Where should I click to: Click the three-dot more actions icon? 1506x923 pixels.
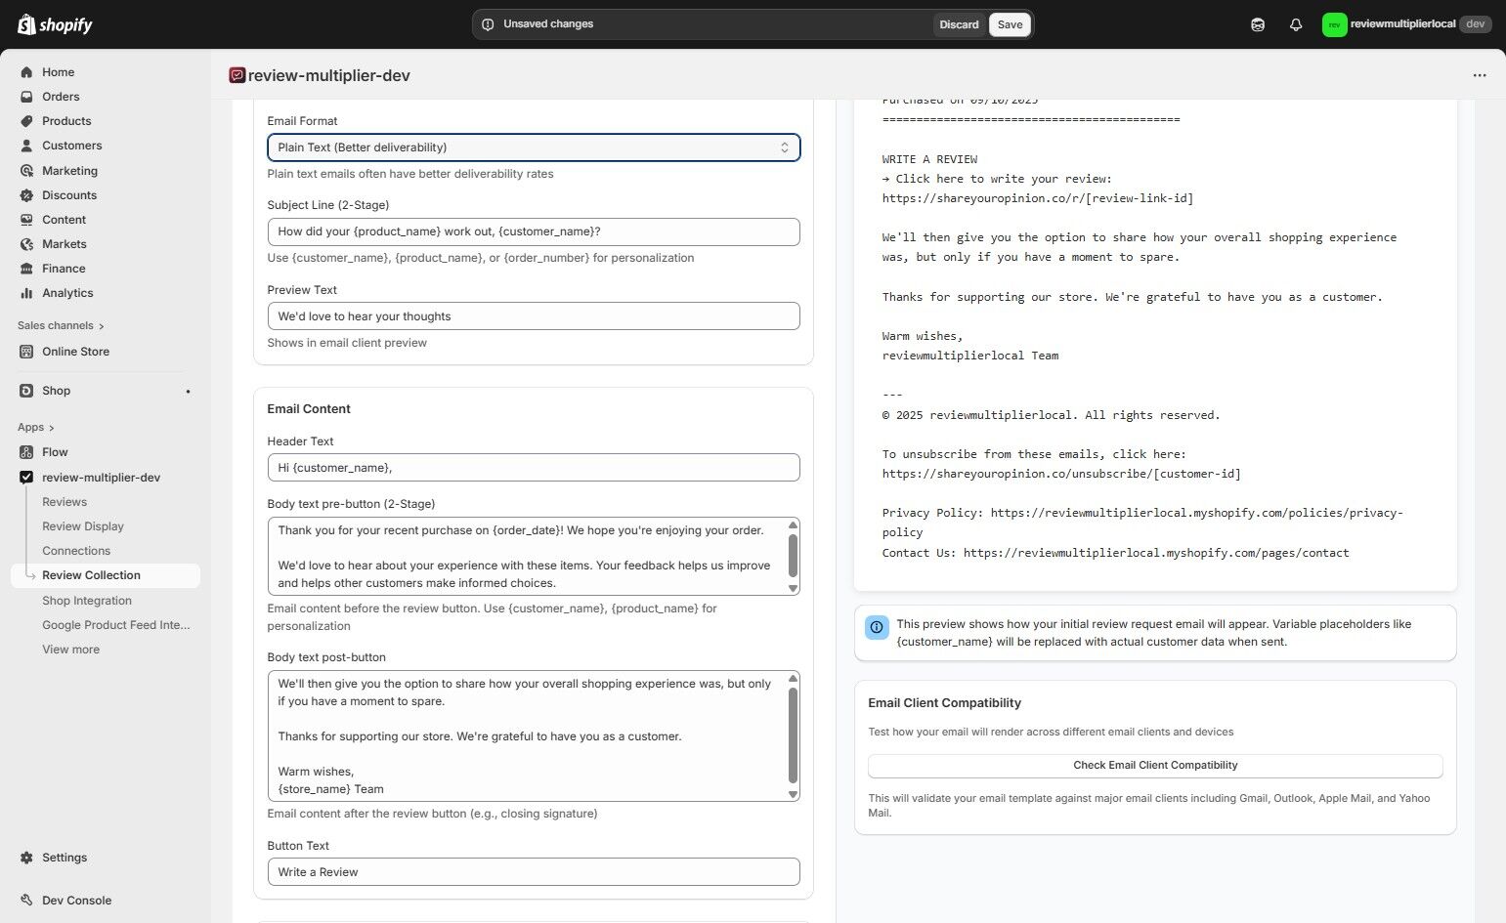click(x=1479, y=75)
